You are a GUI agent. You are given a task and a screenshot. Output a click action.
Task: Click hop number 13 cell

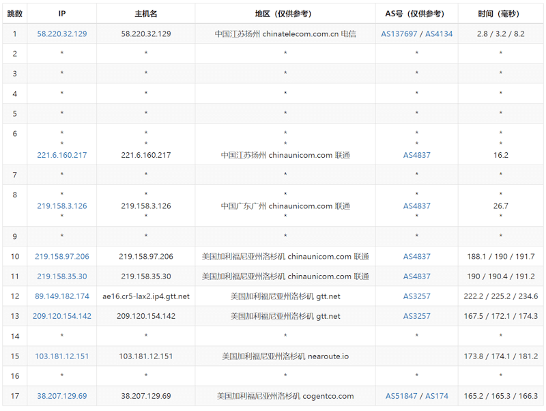click(14, 316)
